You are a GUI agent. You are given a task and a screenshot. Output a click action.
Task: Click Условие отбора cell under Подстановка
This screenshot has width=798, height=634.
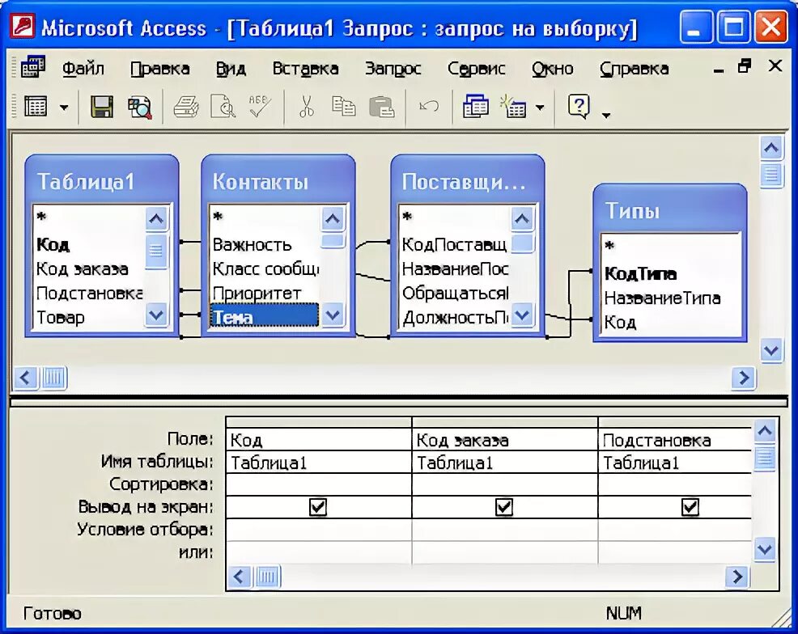pos(675,530)
